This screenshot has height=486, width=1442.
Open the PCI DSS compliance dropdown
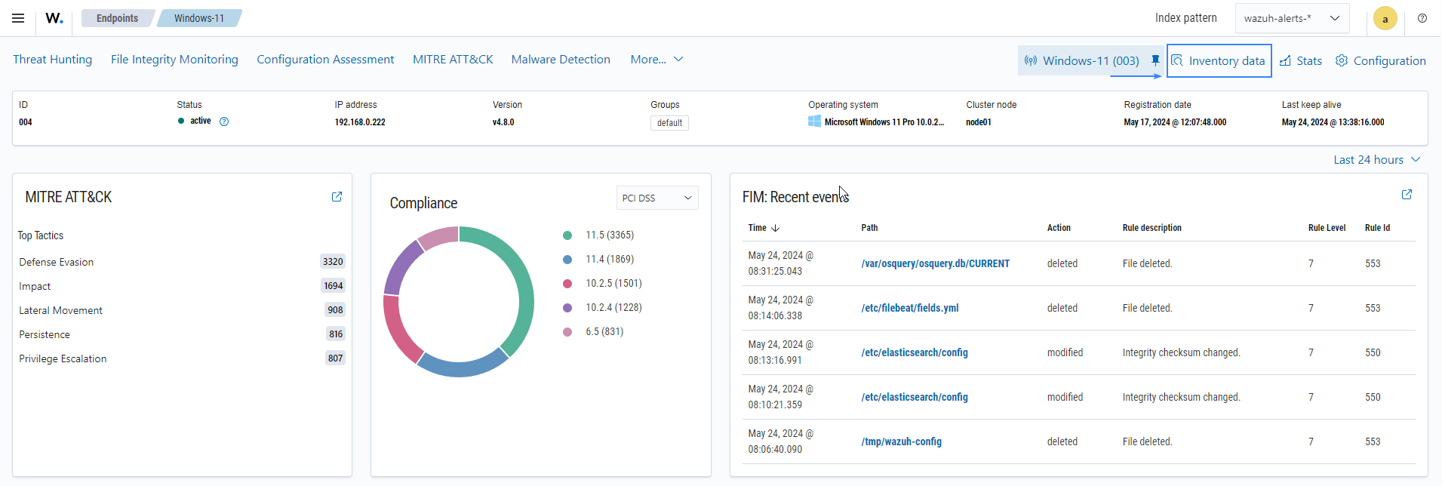(x=657, y=198)
